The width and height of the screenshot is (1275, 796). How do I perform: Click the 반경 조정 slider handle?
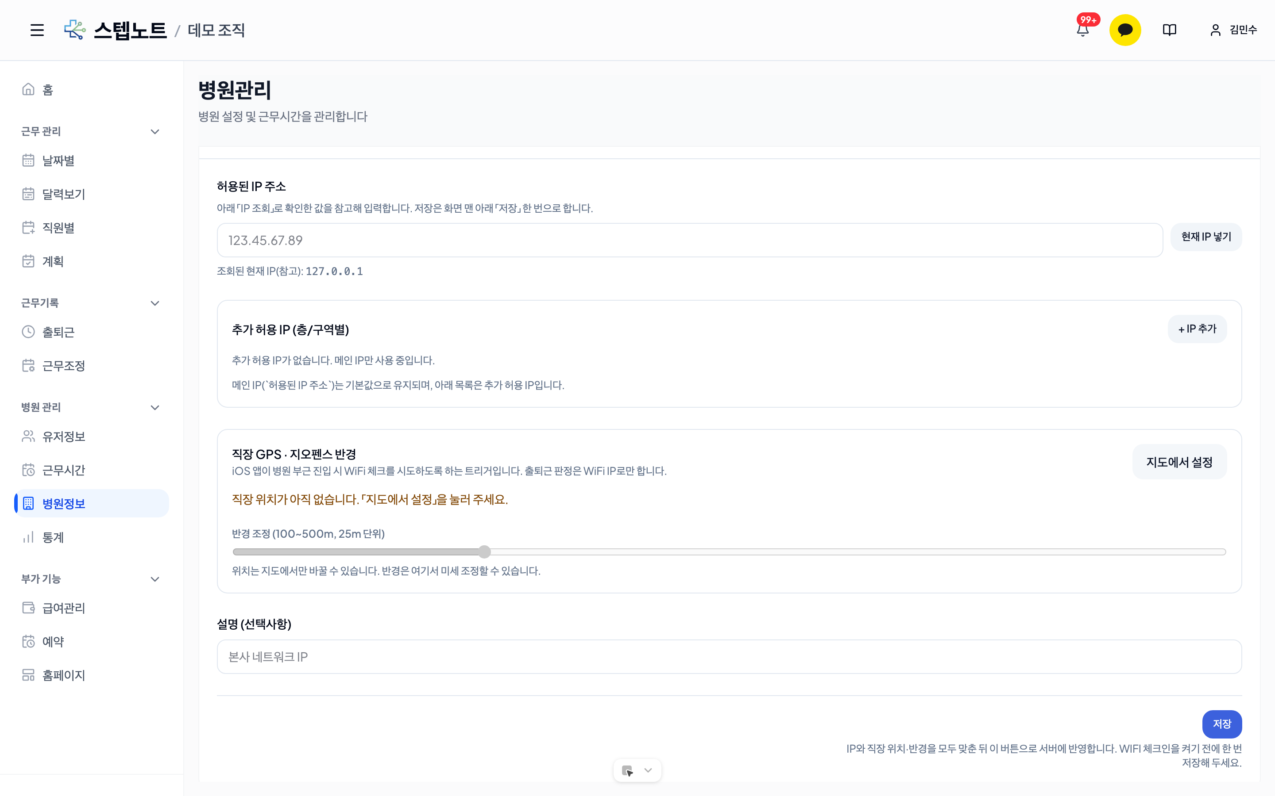484,552
